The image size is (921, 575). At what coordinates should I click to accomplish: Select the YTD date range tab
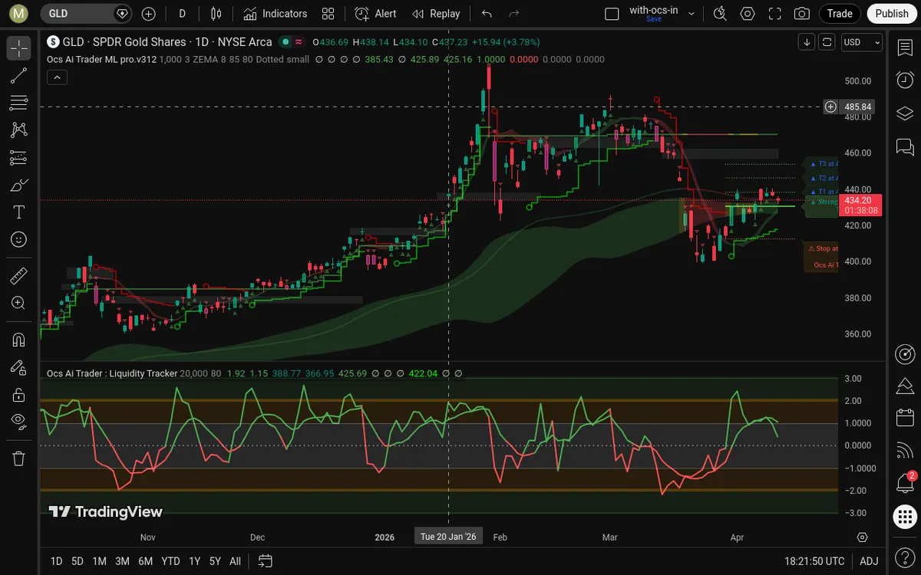(x=170, y=561)
